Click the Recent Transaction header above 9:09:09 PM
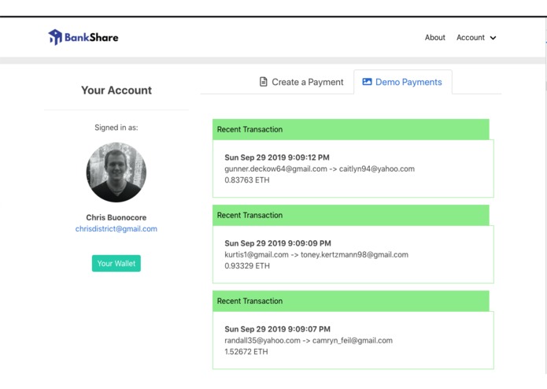This screenshot has height=389, width=547. pyautogui.click(x=351, y=215)
